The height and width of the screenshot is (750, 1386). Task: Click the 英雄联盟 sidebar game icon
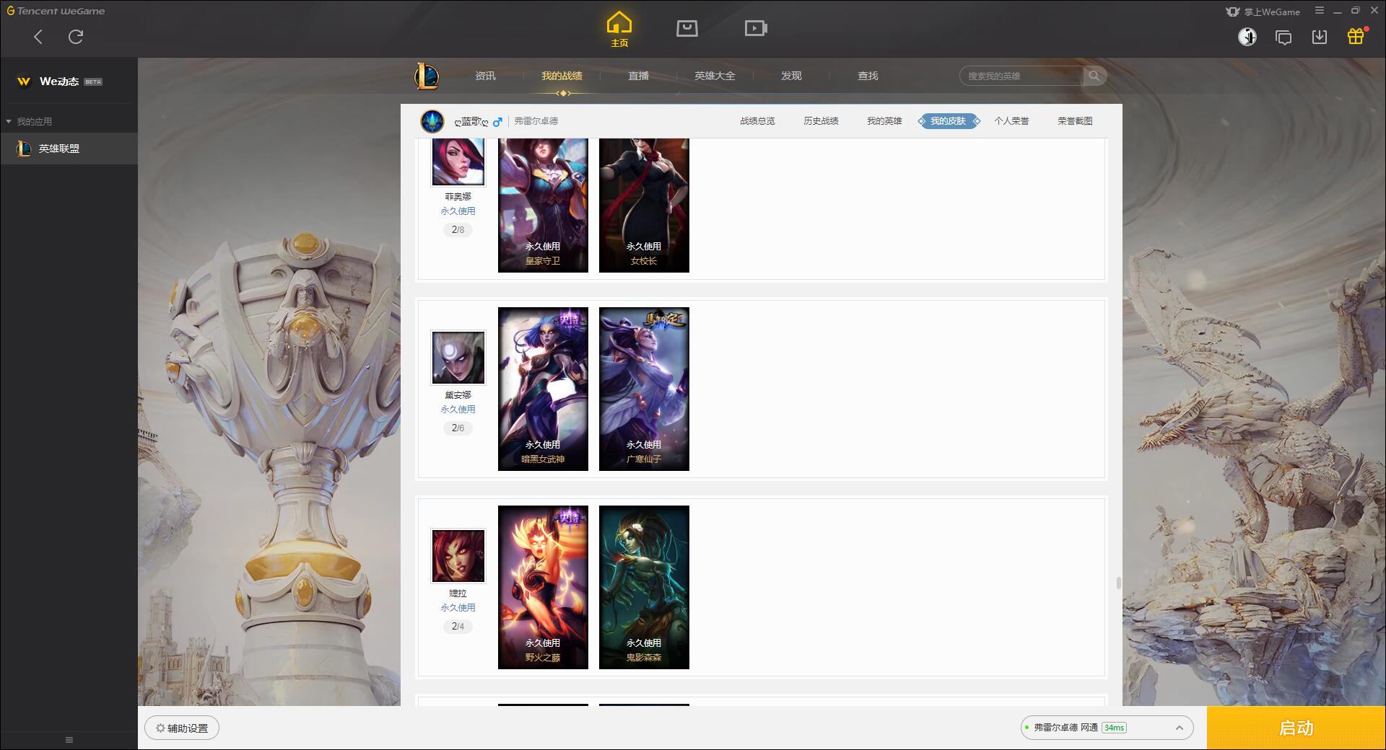[23, 149]
